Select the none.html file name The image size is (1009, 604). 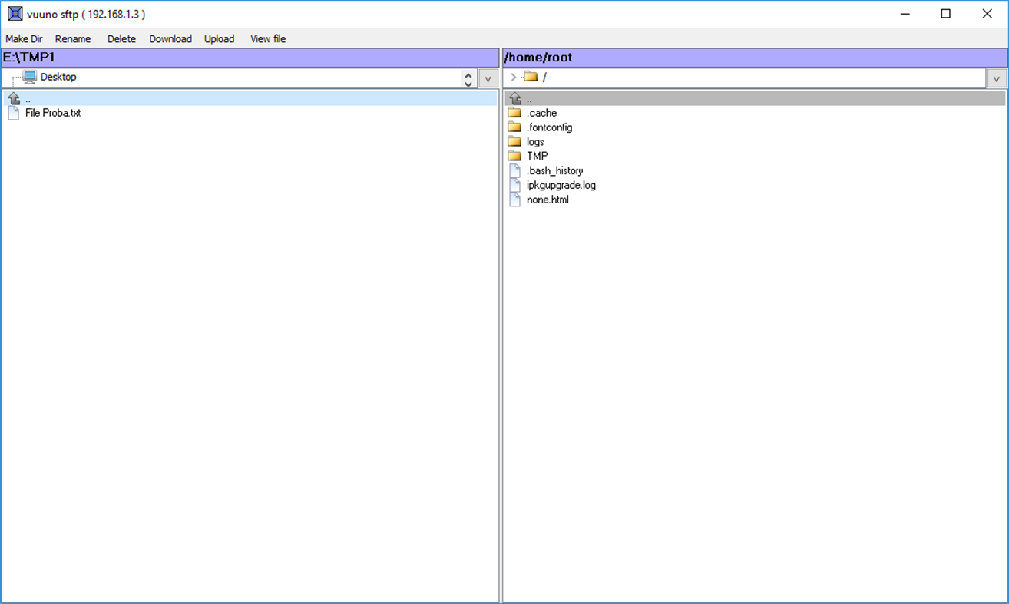[548, 200]
